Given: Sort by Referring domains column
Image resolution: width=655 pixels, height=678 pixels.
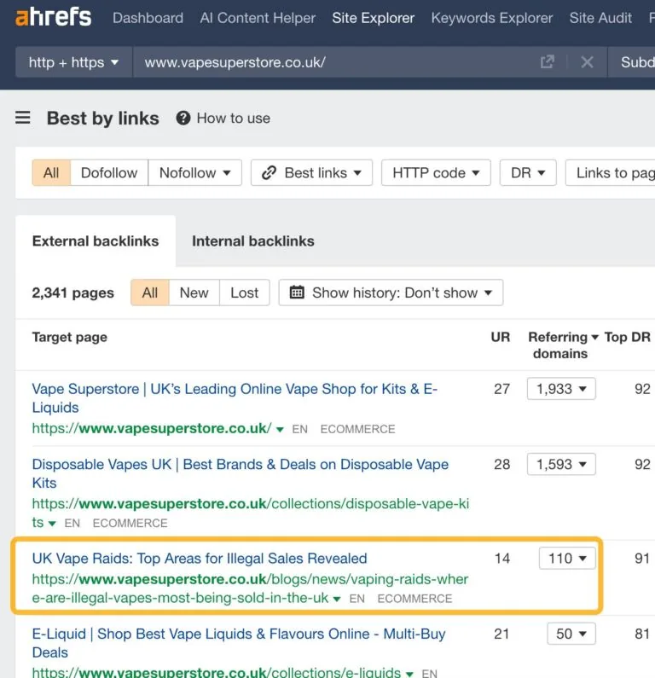Looking at the screenshot, I should tap(563, 345).
